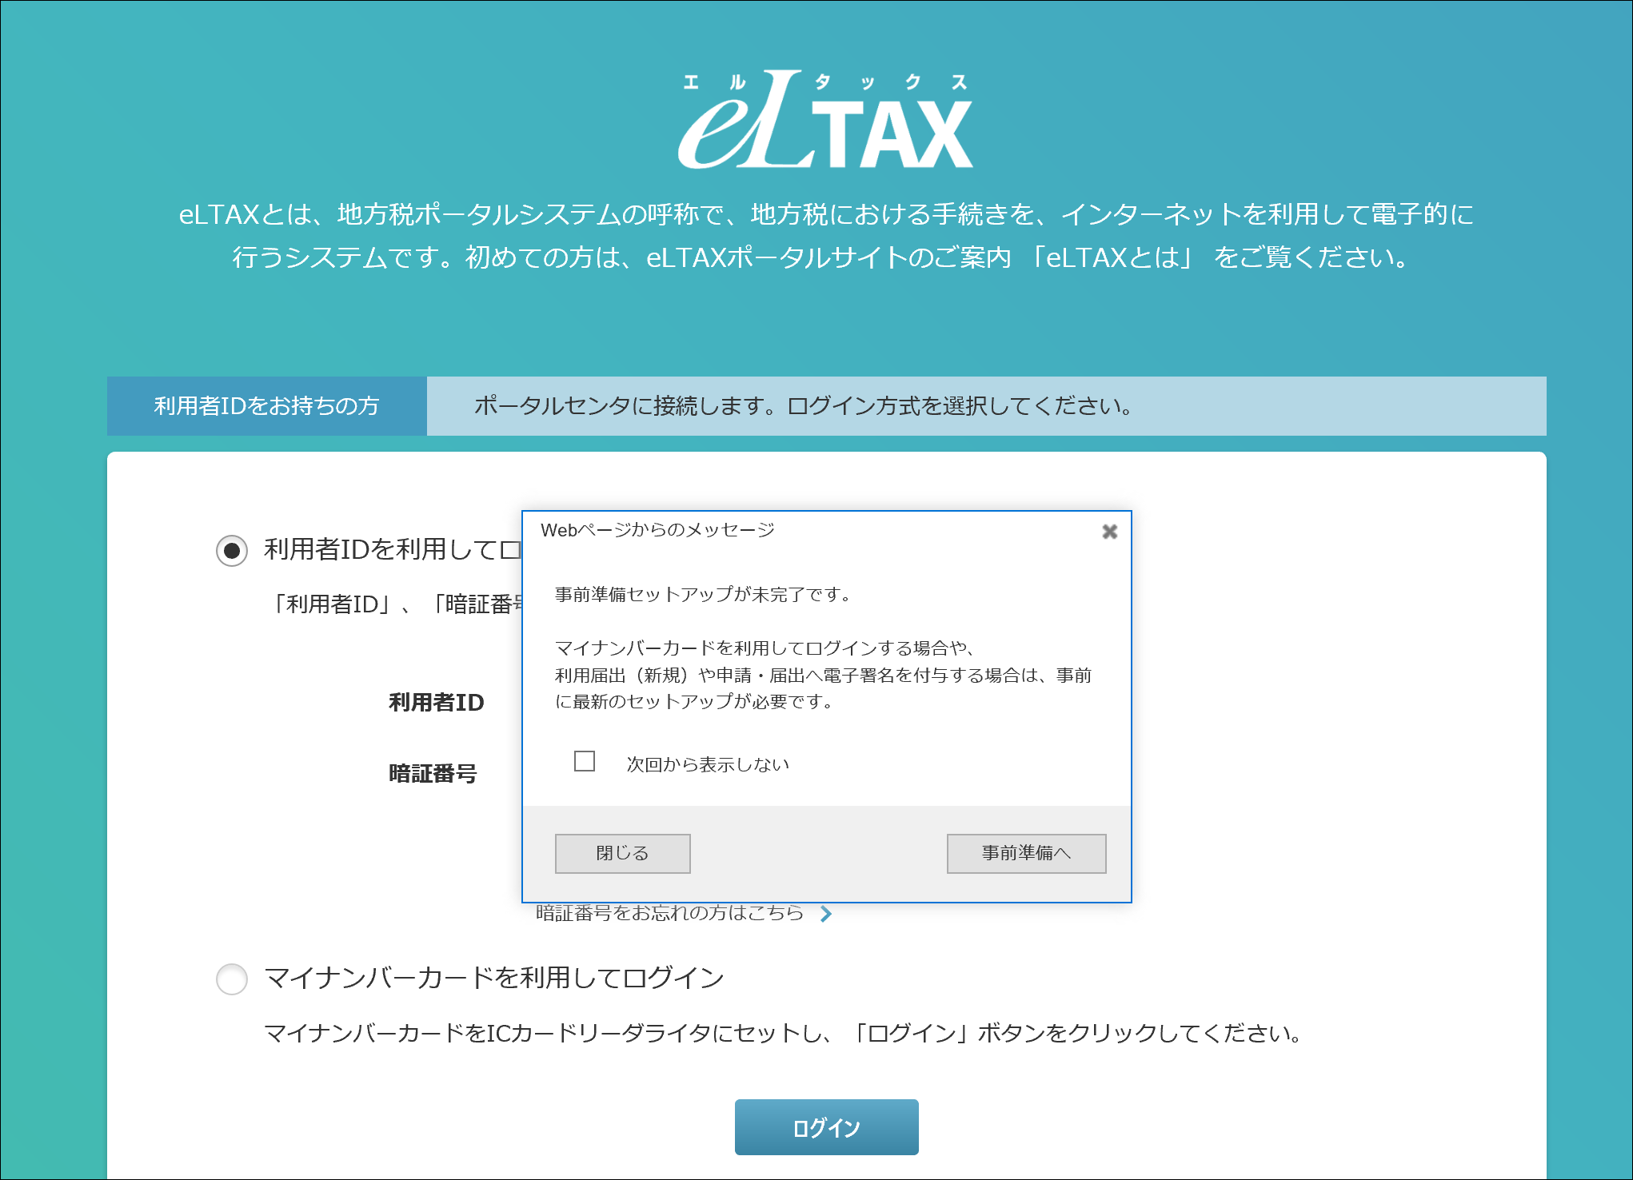Select the 利用者IDをお持ちの方 tab

tap(266, 406)
